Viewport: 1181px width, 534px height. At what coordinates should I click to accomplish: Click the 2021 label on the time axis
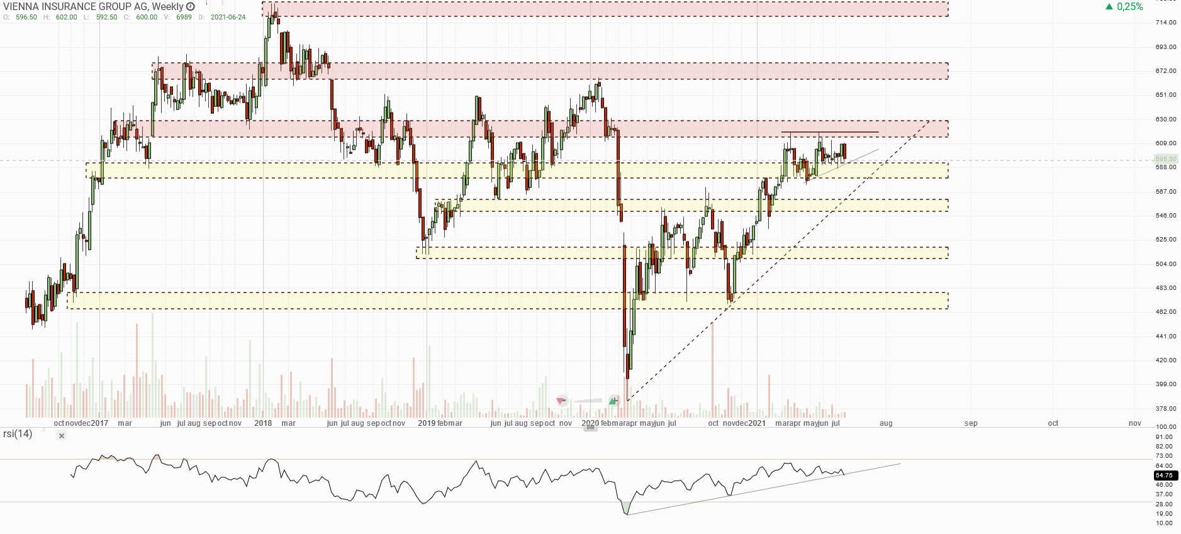click(756, 423)
